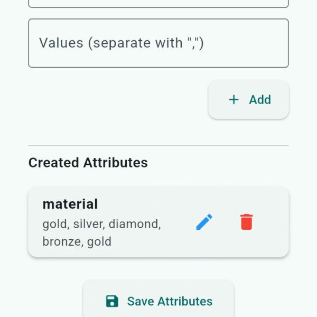Select the material attribute card
The height and width of the screenshot is (317, 317).
(x=158, y=222)
